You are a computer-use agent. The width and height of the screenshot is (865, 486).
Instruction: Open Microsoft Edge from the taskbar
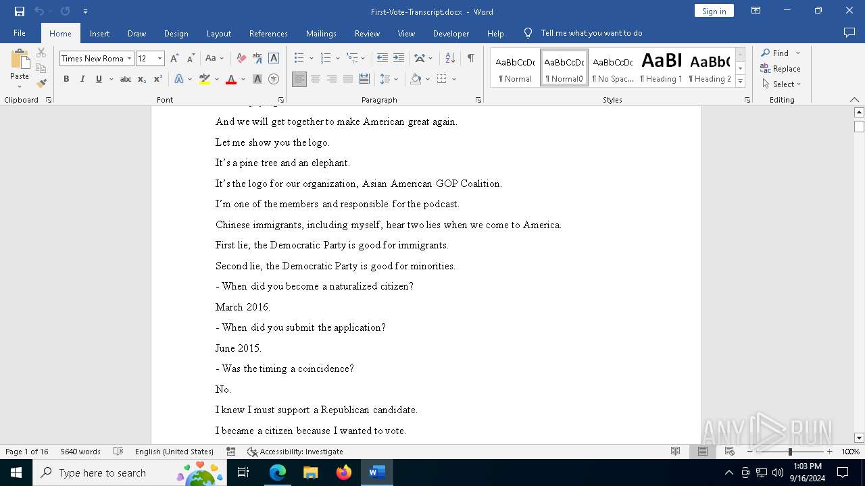click(x=278, y=473)
